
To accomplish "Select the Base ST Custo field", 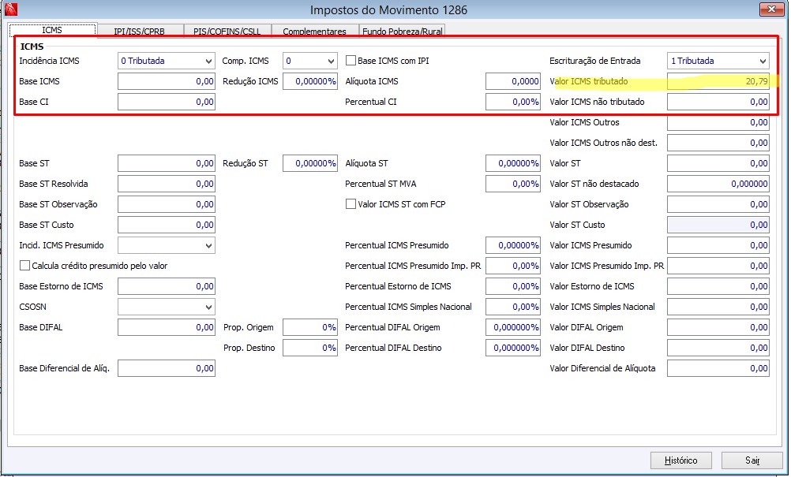I will [x=167, y=225].
